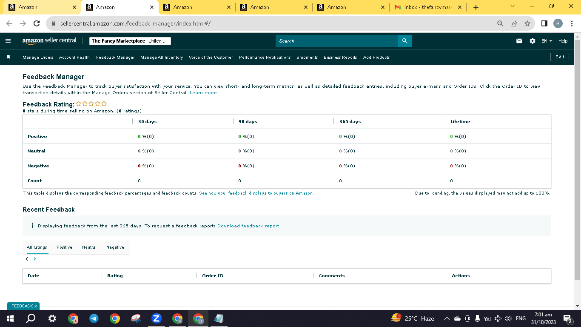
Task: Bookmark this tab with the star icon
Action: tap(527, 23)
